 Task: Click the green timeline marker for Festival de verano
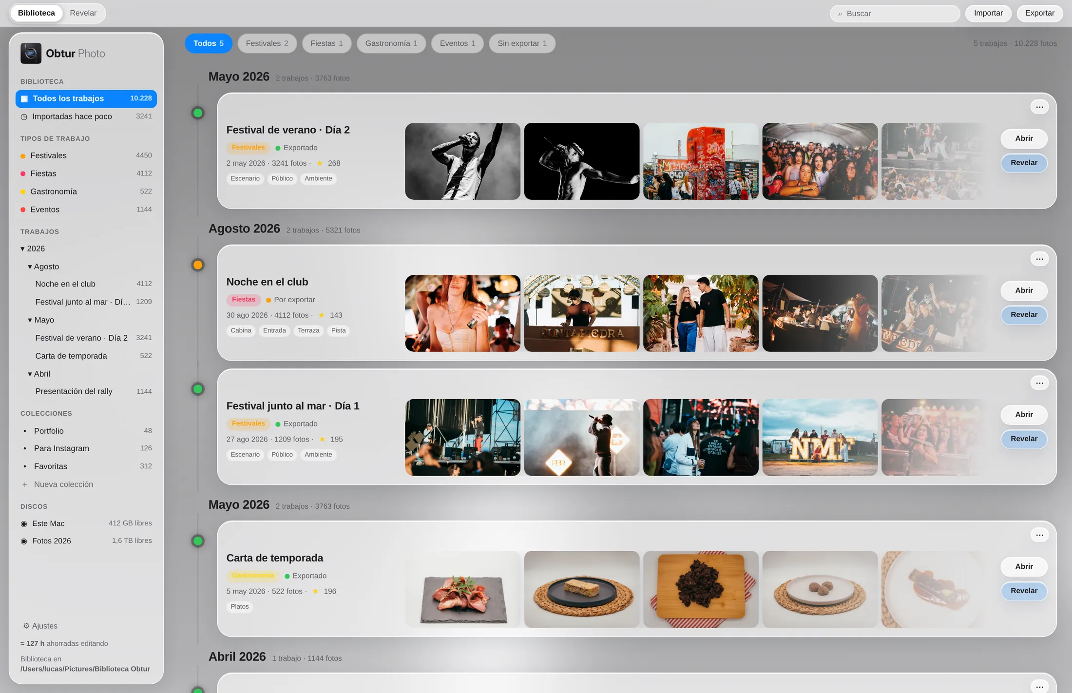198,114
